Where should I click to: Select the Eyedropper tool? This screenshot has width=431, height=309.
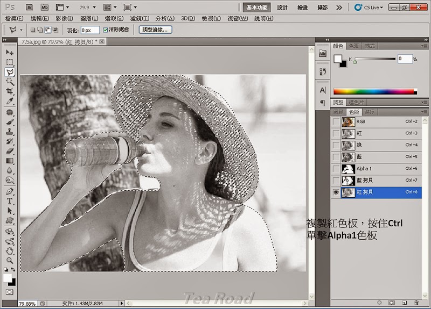10,101
